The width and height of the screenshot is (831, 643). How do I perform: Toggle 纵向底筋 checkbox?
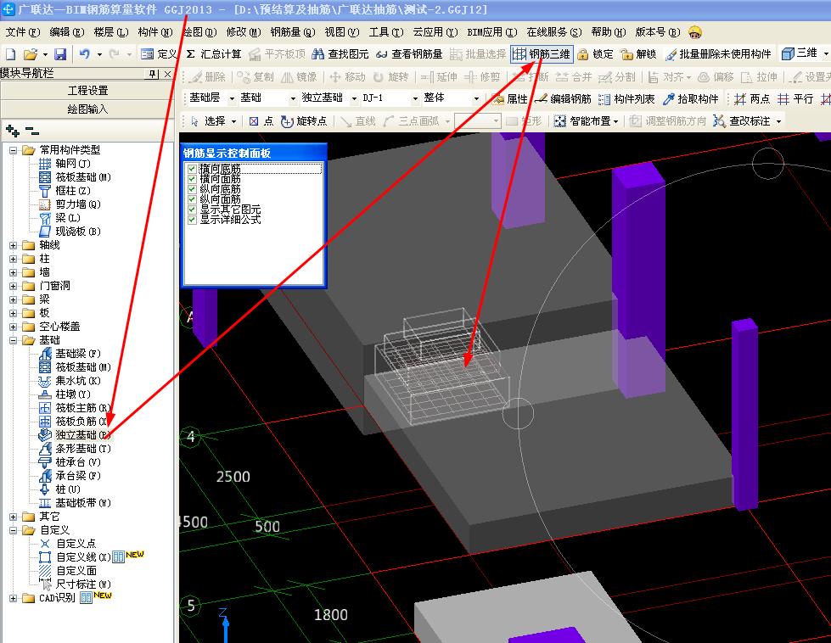tap(193, 189)
